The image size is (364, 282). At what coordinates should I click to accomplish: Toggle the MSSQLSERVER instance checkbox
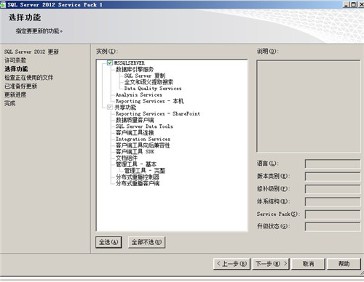coord(110,63)
